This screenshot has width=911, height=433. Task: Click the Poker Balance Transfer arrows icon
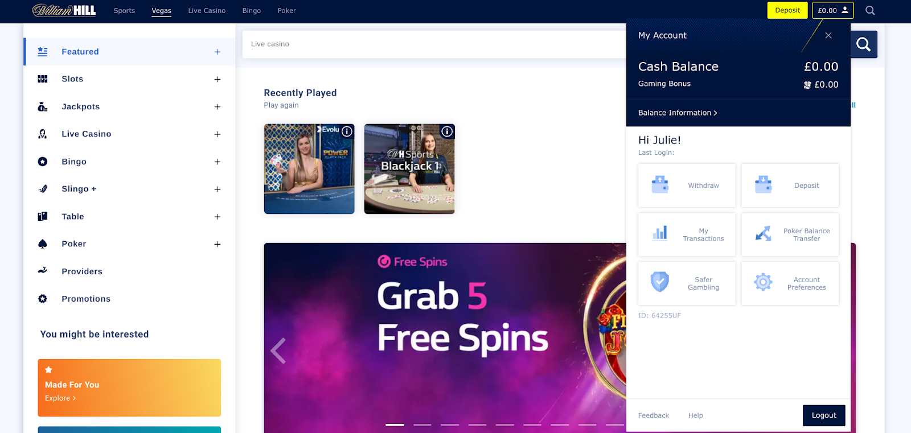763,233
